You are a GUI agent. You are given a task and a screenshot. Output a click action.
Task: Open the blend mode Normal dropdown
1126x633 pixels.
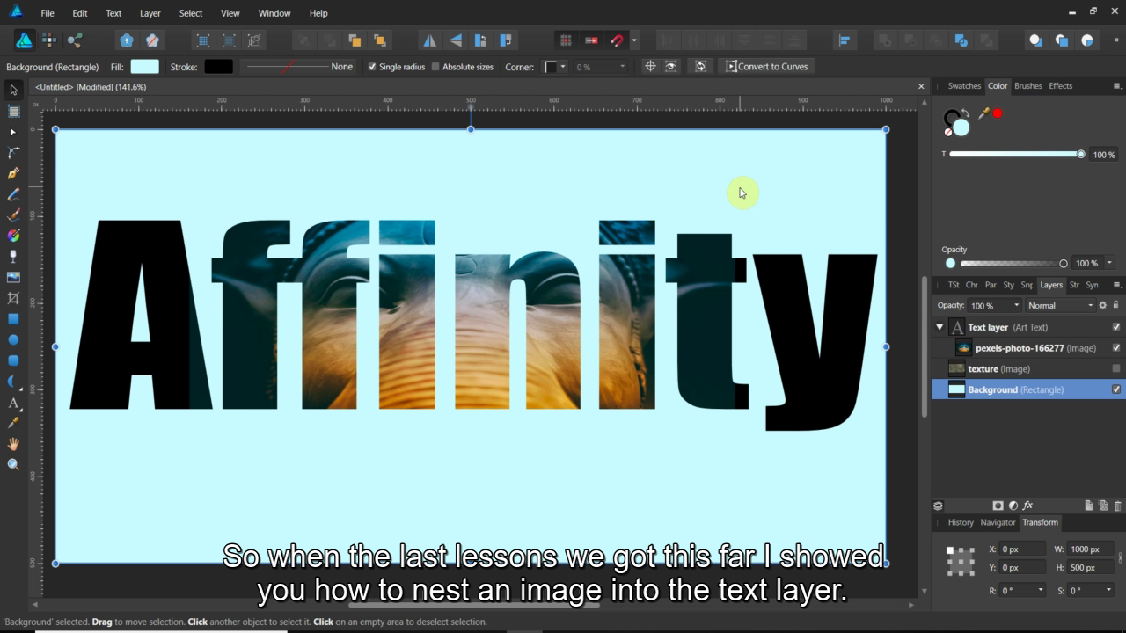tap(1060, 305)
